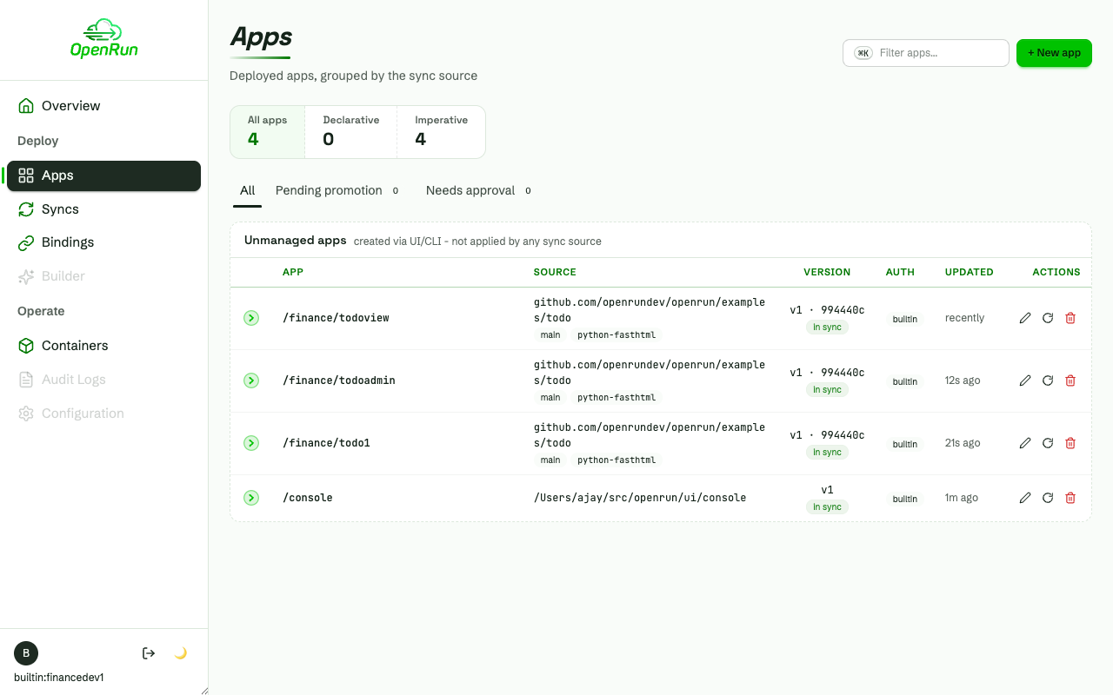Image resolution: width=1113 pixels, height=695 pixels.
Task: Click the /Users/ajay/src/openrun/ui/console source path
Action: [x=640, y=498]
